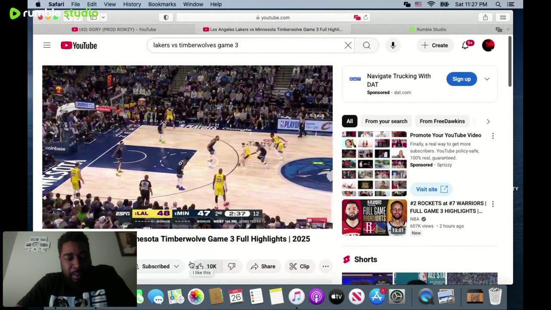The image size is (551, 310).
Task: Click the Sign up button for DAT
Action: point(461,79)
